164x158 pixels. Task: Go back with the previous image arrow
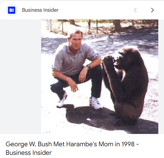click(x=135, y=10)
